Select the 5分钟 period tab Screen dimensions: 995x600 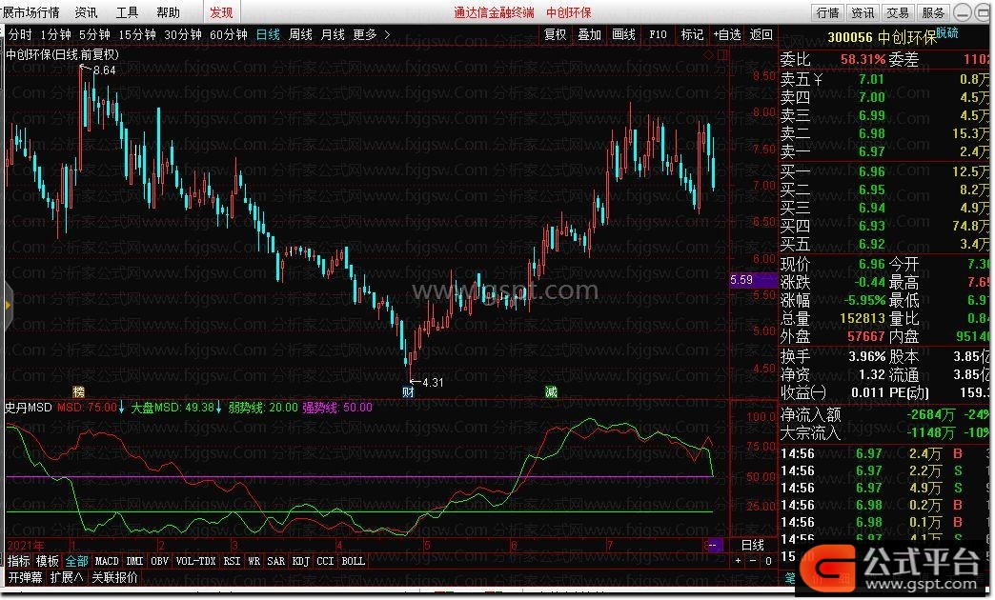94,34
